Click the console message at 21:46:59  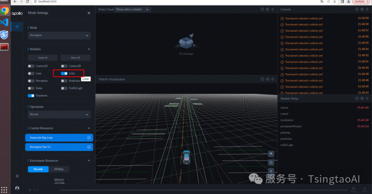(x=324, y=18)
